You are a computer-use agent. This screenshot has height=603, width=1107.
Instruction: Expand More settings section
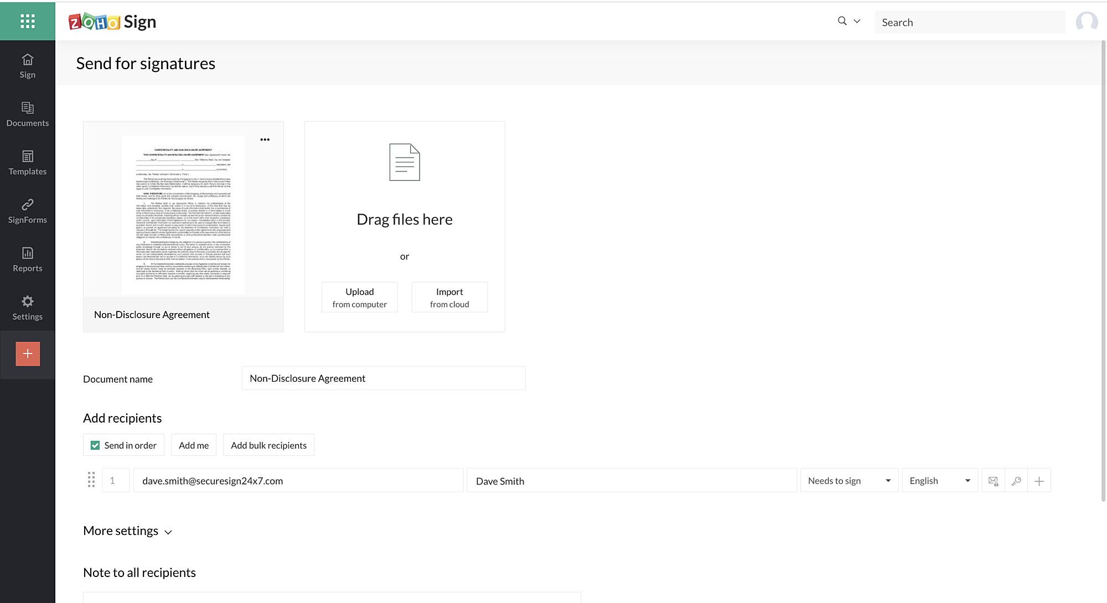128,531
